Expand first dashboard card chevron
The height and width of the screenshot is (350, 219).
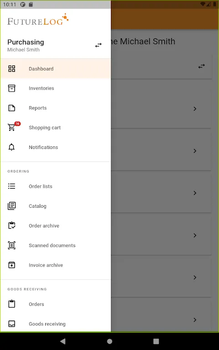point(195,109)
